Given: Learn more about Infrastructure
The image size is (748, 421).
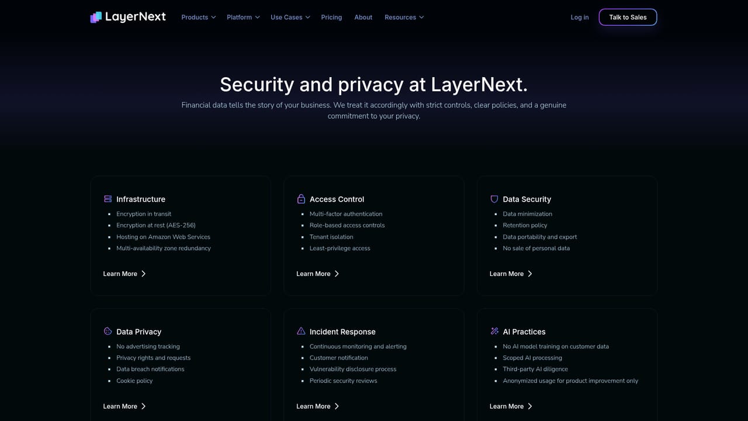Looking at the screenshot, I should pyautogui.click(x=124, y=274).
